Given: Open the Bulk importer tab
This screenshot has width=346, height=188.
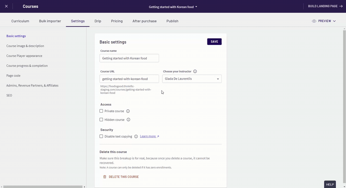Looking at the screenshot, I should (50, 21).
